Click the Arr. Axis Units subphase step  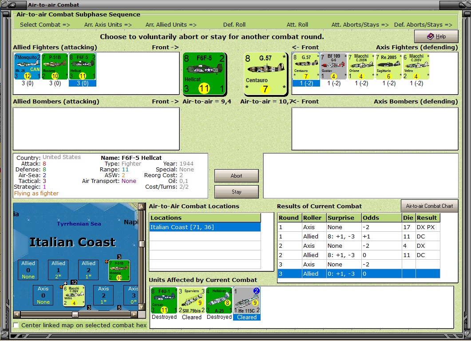(108, 24)
